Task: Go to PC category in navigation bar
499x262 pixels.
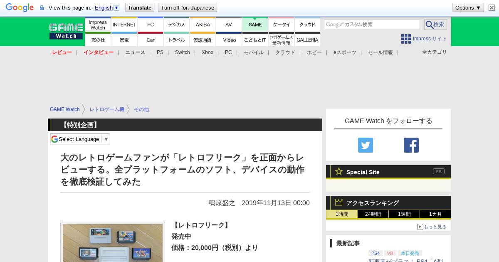Action: click(228, 52)
